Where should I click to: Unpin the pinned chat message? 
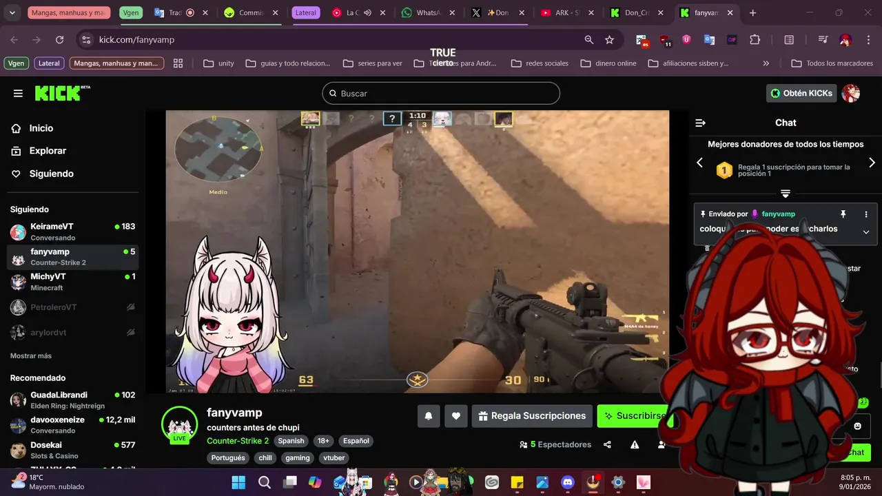[843, 214]
